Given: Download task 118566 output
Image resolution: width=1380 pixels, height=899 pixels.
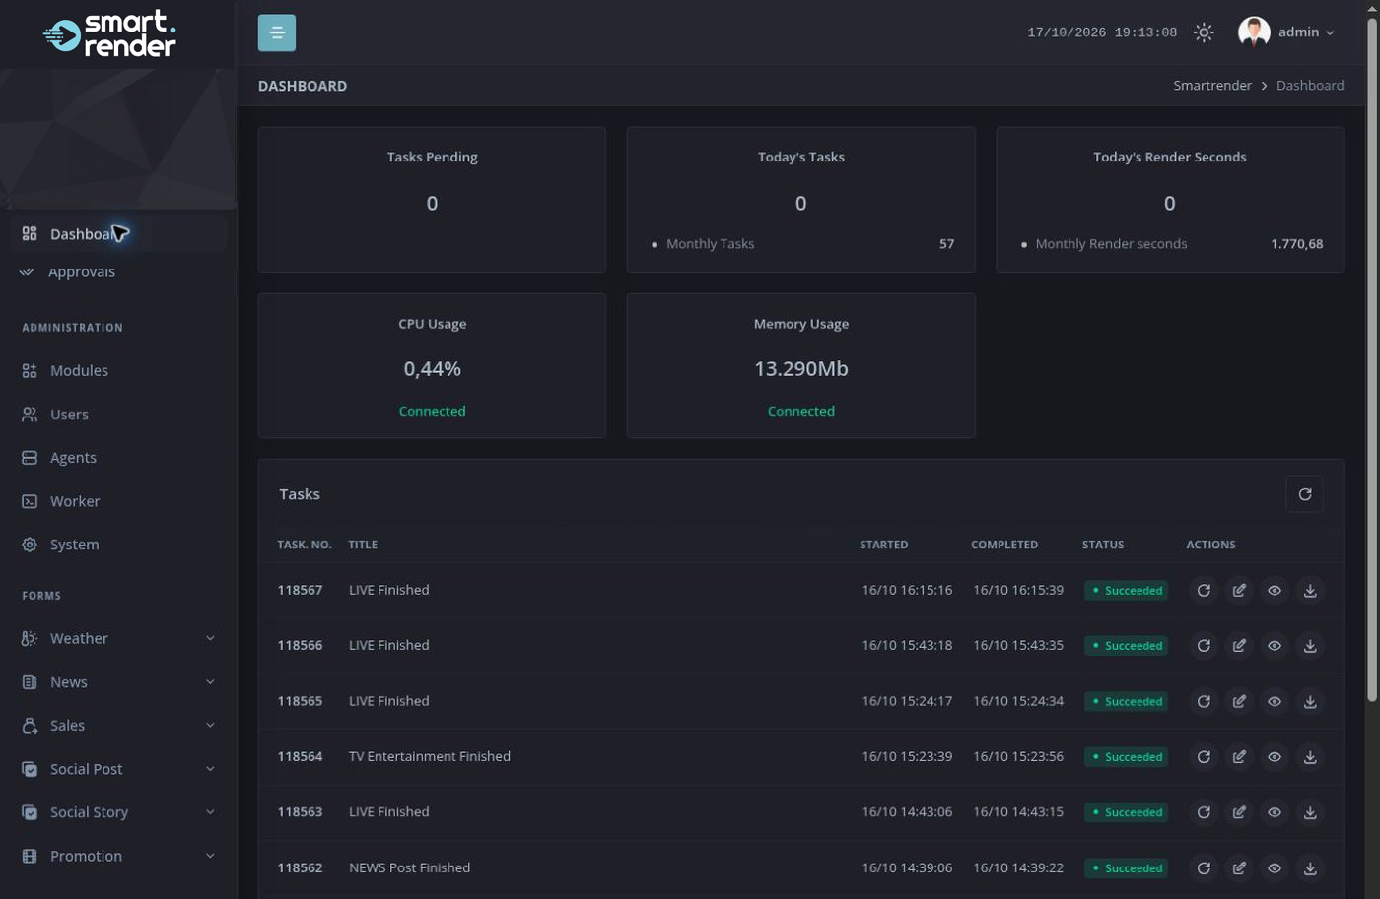Looking at the screenshot, I should point(1310,646).
